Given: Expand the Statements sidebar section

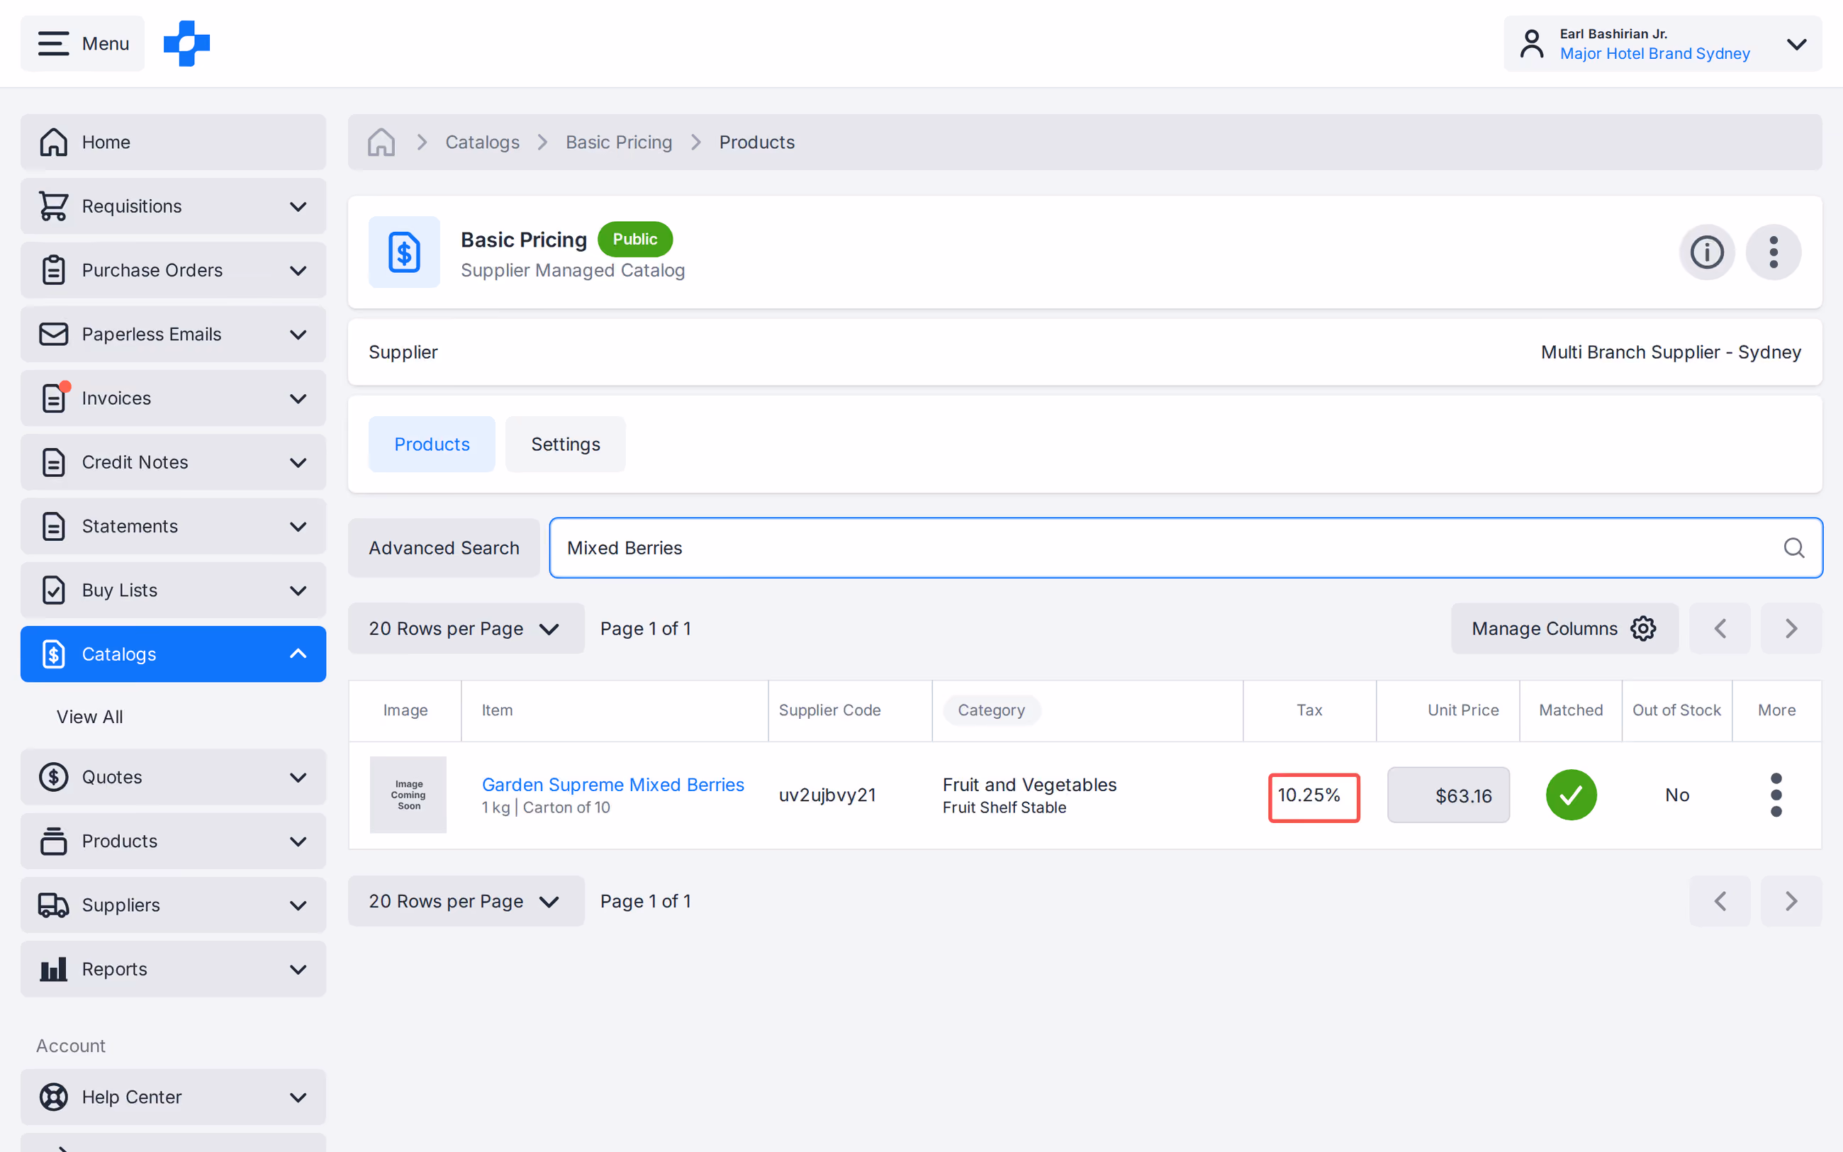Looking at the screenshot, I should [173, 526].
